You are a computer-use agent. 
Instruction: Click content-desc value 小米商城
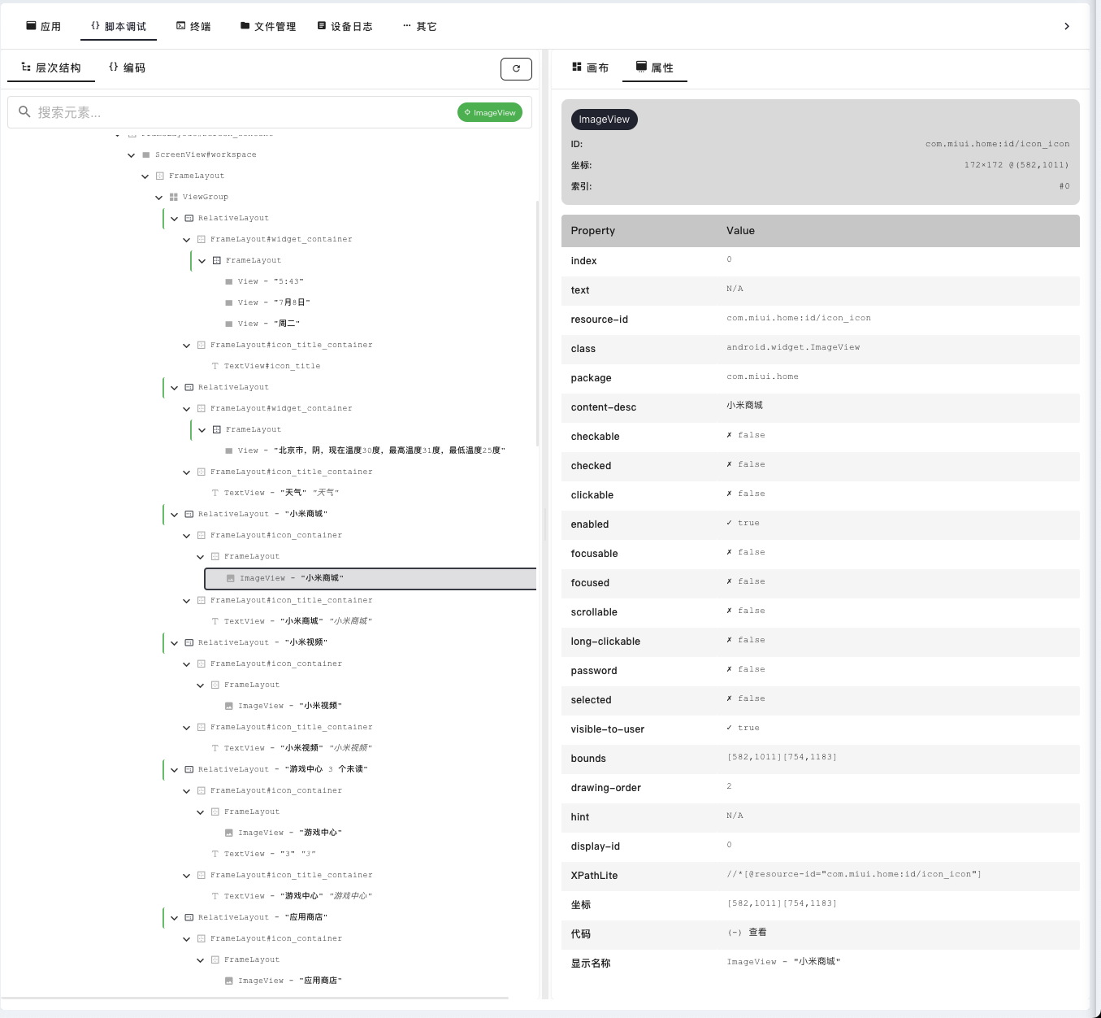[x=744, y=405]
